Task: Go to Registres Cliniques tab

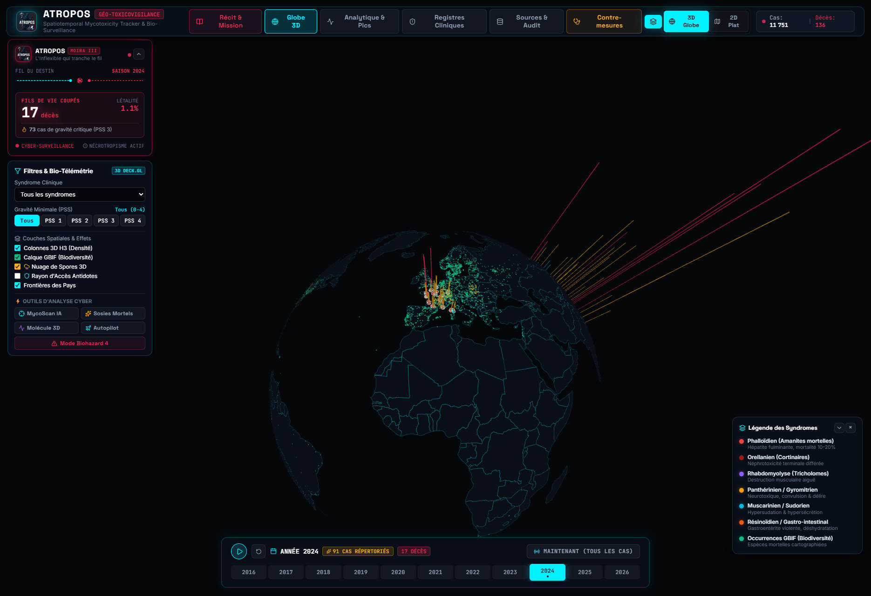Action: click(444, 21)
